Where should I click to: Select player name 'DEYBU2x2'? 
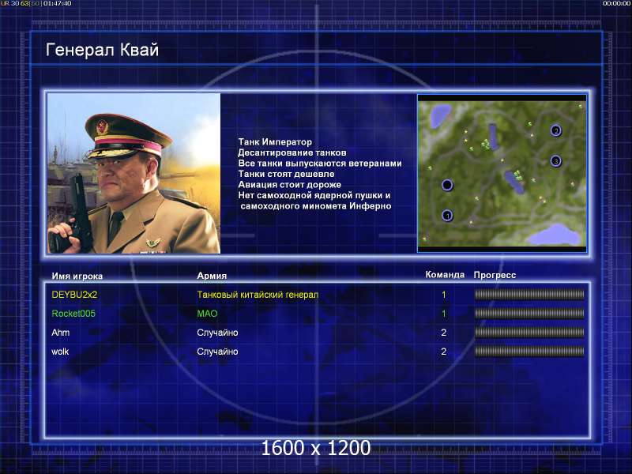[x=74, y=295]
